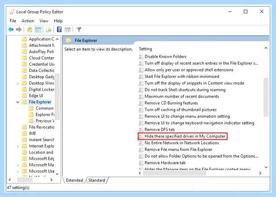Image resolution: width=276 pixels, height=197 pixels.
Task: Click settings list vertical scrollbar down arrow
Action: click(x=266, y=167)
